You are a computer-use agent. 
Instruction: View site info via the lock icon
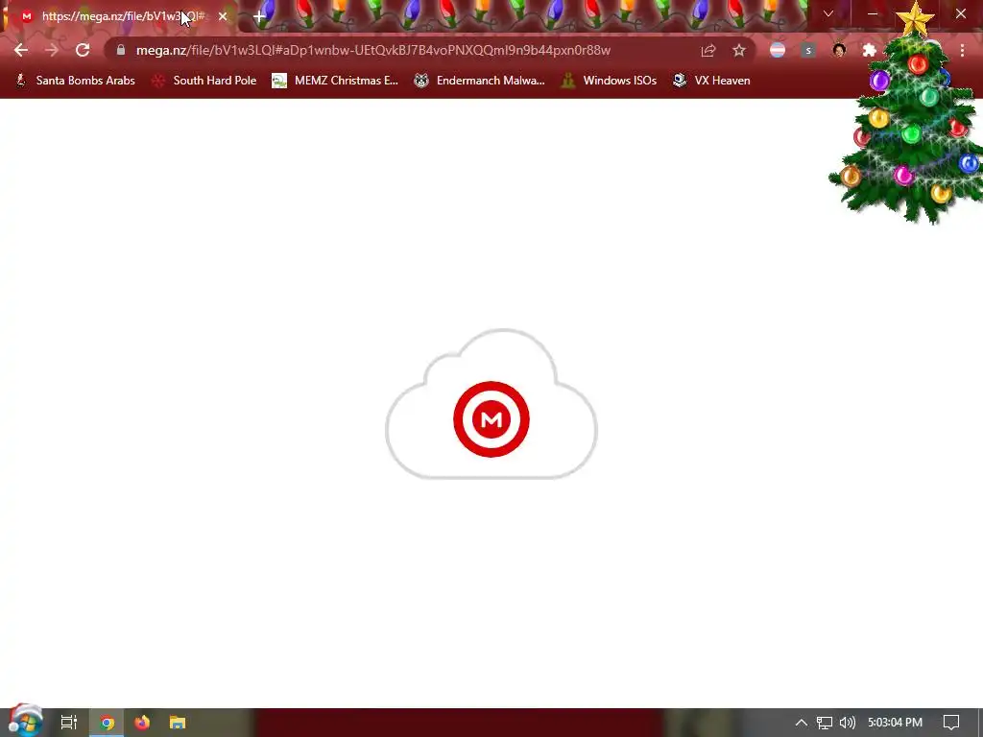[120, 50]
